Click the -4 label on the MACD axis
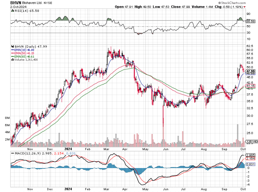 pyautogui.click(x=248, y=185)
